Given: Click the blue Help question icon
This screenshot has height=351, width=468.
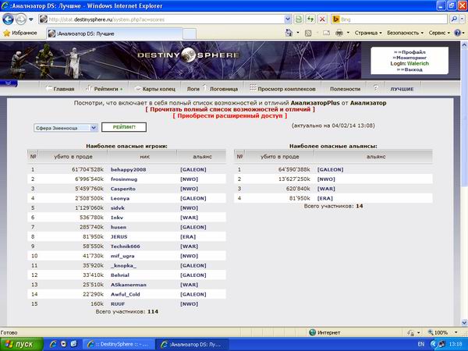Looking at the screenshot, I should click(457, 33).
